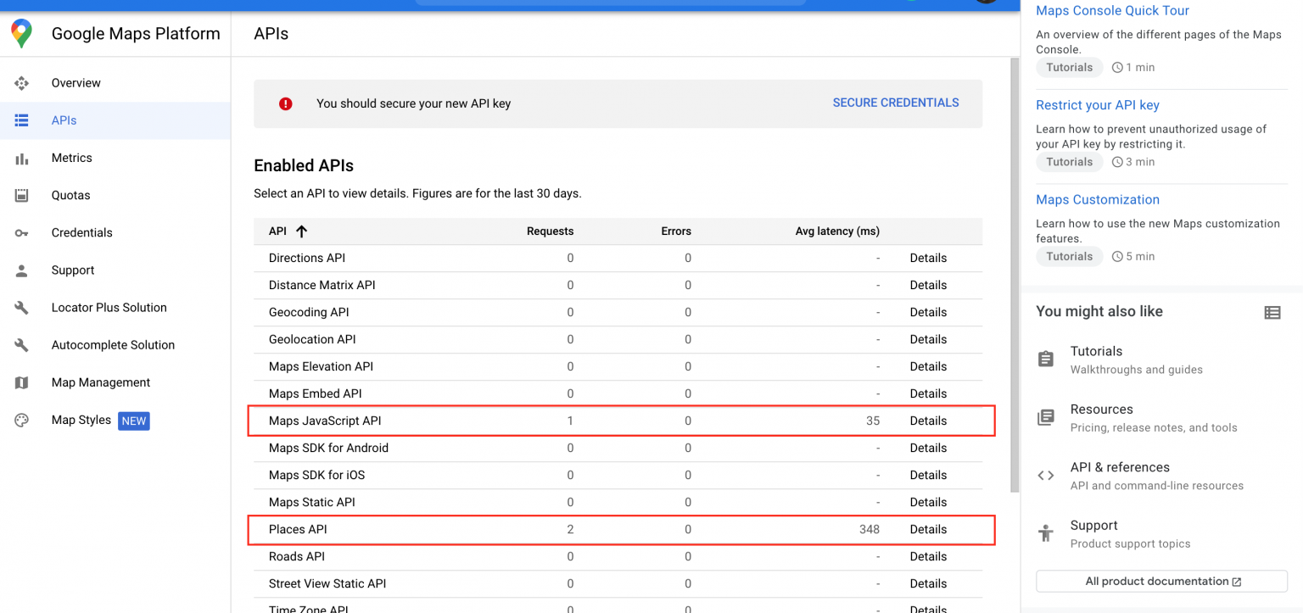Select the API & references code icon
The height and width of the screenshot is (613, 1303).
1045,475
